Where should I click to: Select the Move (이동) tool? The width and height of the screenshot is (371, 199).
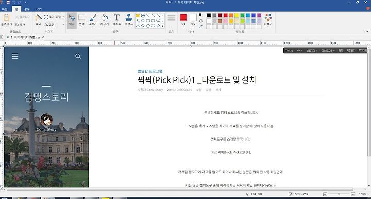point(72,20)
